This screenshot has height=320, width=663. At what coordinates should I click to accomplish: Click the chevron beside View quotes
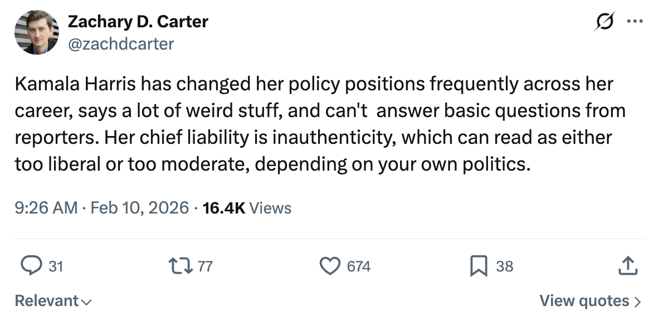(638, 301)
